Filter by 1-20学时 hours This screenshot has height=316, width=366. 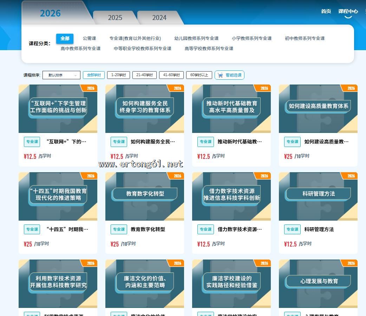click(x=118, y=75)
